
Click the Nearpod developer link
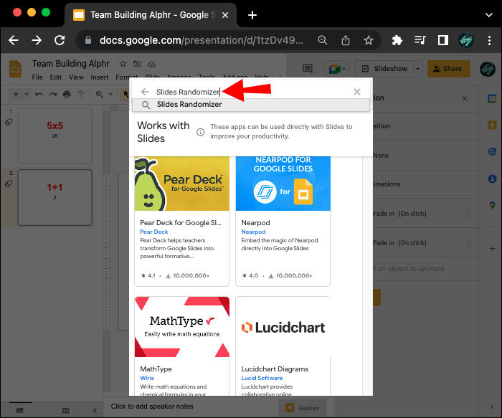point(253,232)
